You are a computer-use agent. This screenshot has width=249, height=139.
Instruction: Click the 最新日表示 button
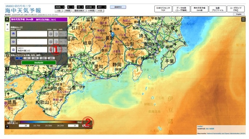[x=79, y=11]
